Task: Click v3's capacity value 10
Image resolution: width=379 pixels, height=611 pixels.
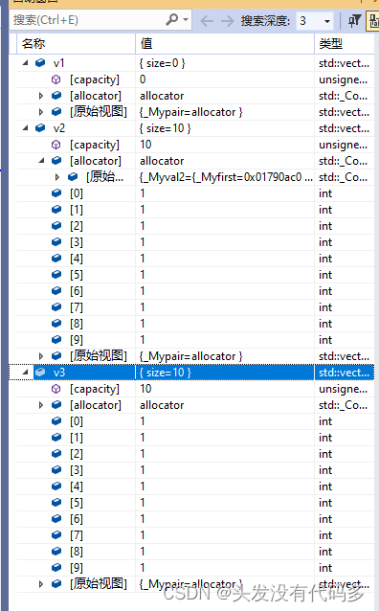Action: [x=145, y=389]
